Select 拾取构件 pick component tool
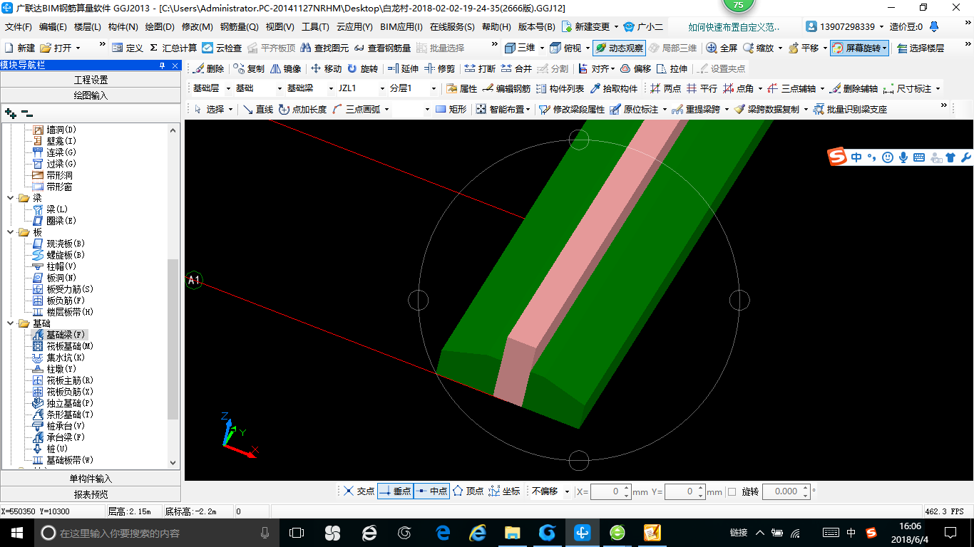 [613, 89]
